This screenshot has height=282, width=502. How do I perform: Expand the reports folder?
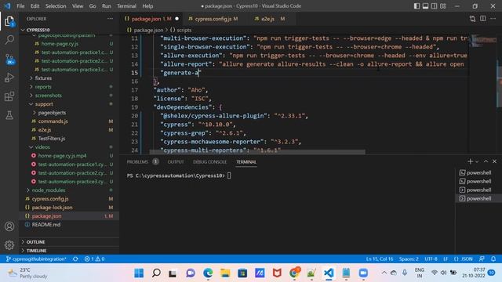click(43, 87)
